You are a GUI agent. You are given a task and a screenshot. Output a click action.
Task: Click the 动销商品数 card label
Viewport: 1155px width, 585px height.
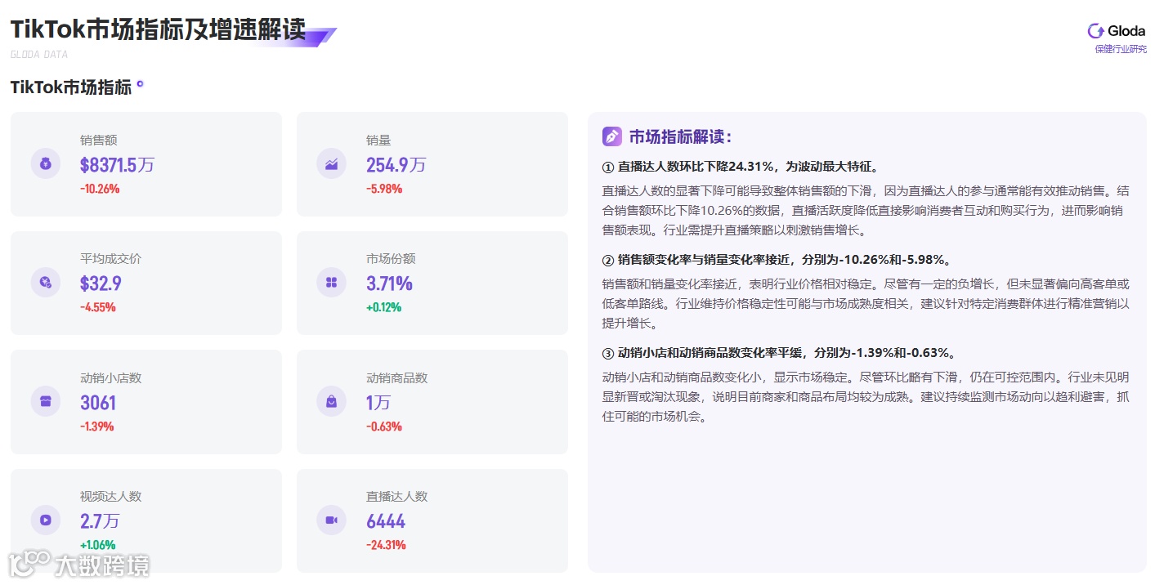coord(397,378)
